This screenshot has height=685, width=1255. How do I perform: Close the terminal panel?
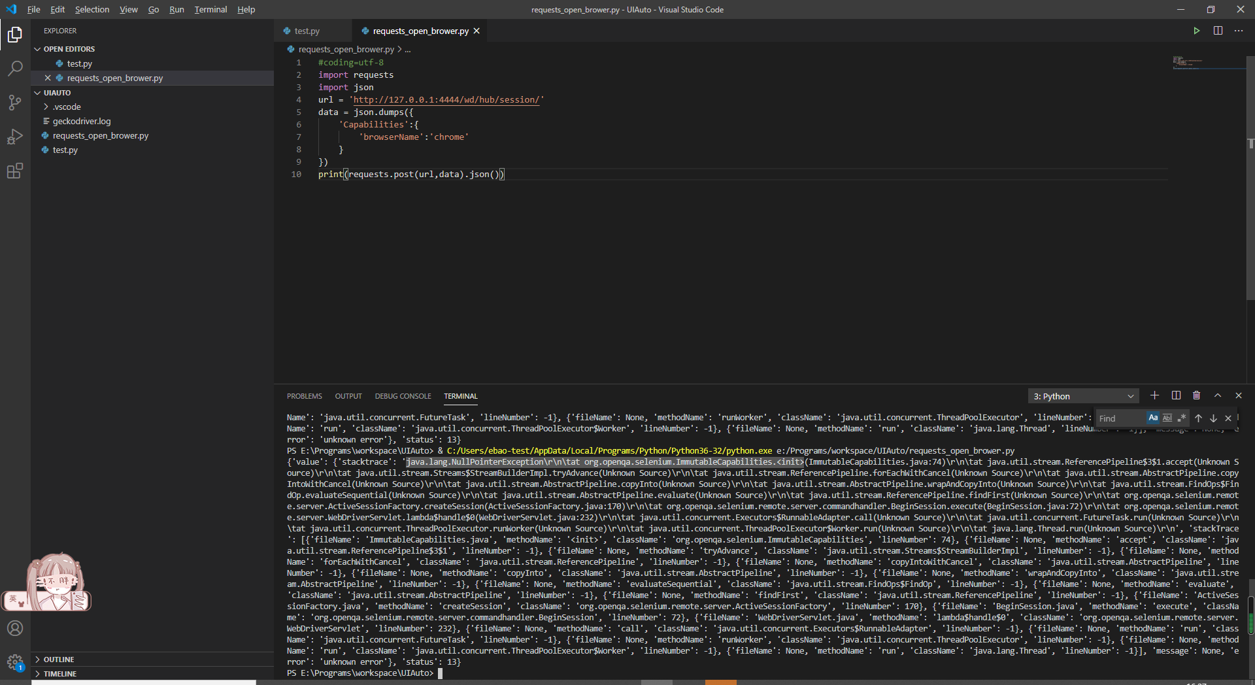pos(1239,395)
